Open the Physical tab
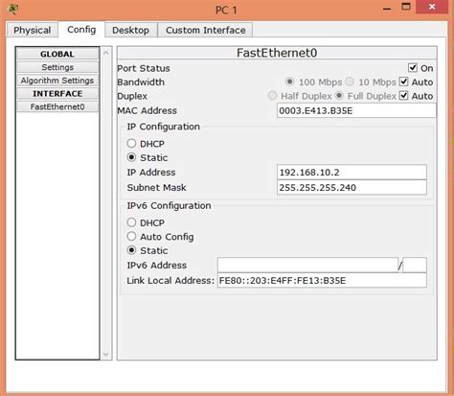This screenshot has height=396, width=454. pyautogui.click(x=33, y=30)
